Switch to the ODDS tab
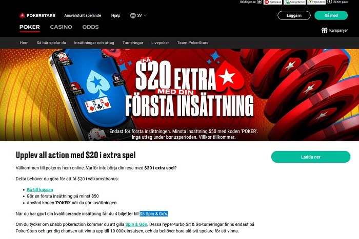The image size is (359, 239). [90, 27]
